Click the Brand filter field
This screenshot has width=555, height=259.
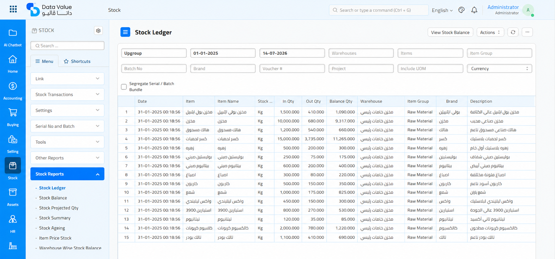(223, 69)
